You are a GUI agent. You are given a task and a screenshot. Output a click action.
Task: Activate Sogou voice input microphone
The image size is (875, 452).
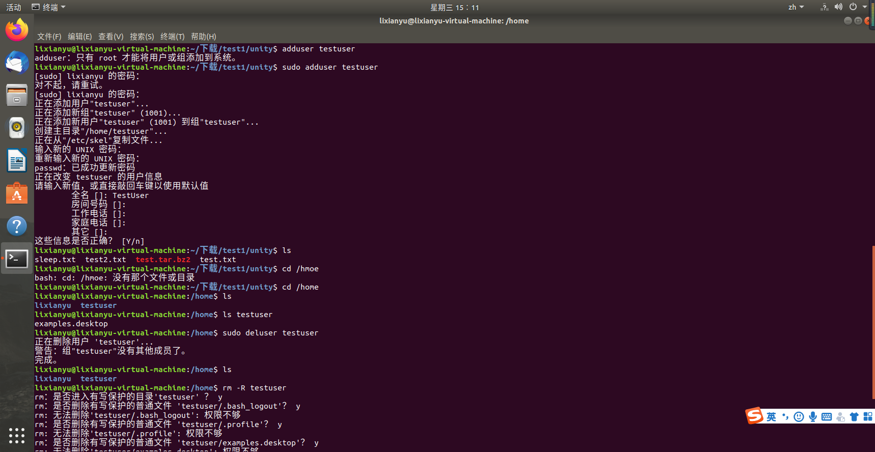click(813, 417)
